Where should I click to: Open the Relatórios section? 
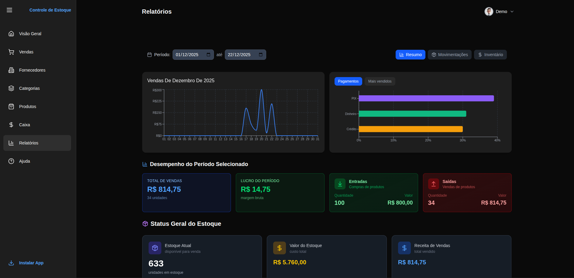pos(29,143)
